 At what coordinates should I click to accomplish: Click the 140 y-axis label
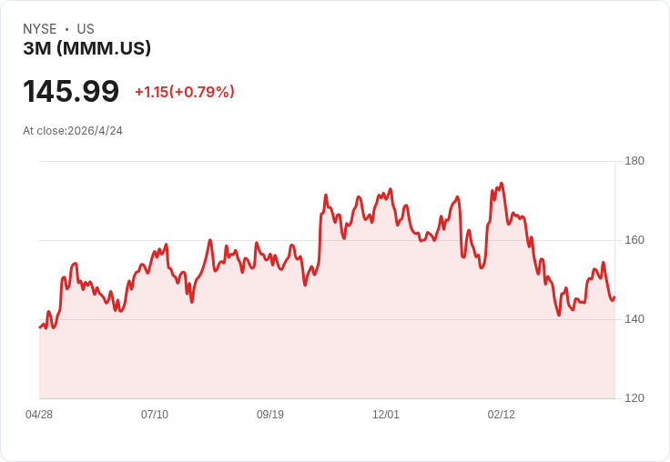[634, 319]
